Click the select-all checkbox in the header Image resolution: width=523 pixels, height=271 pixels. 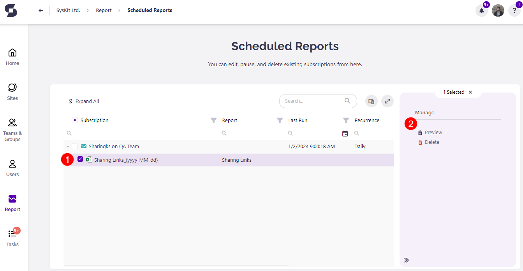coord(74,121)
